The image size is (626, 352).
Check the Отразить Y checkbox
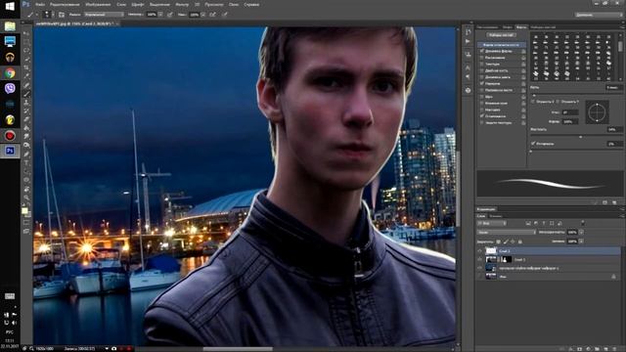tap(558, 102)
